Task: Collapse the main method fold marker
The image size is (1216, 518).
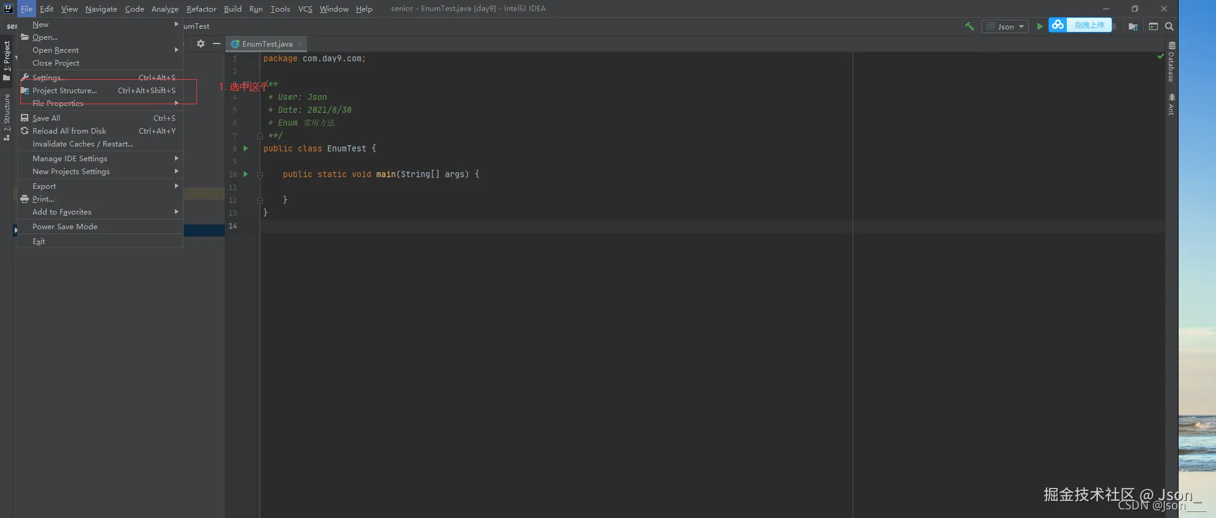Action: click(x=260, y=175)
